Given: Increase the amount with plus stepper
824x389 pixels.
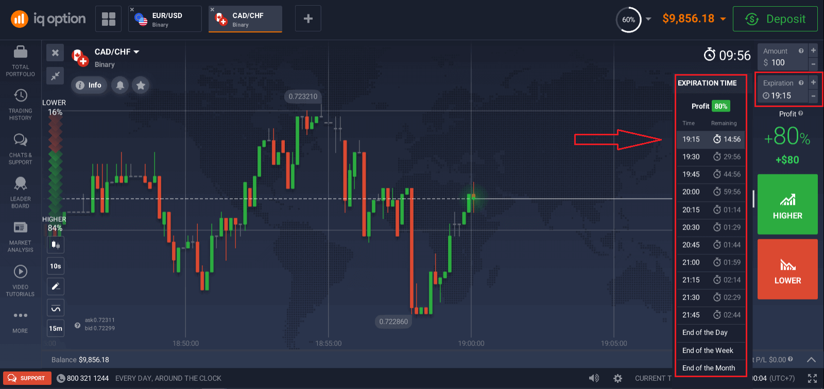Looking at the screenshot, I should pos(813,50).
